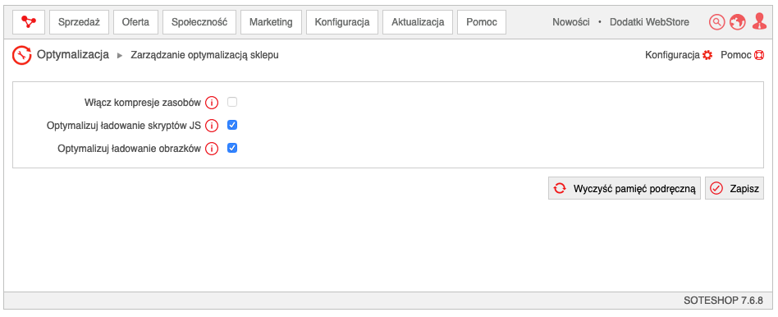The height and width of the screenshot is (317, 778).
Task: Open the user profile icon
Action: point(759,22)
